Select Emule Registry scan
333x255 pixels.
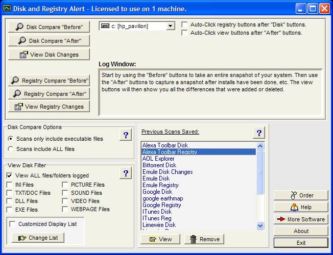199,185
